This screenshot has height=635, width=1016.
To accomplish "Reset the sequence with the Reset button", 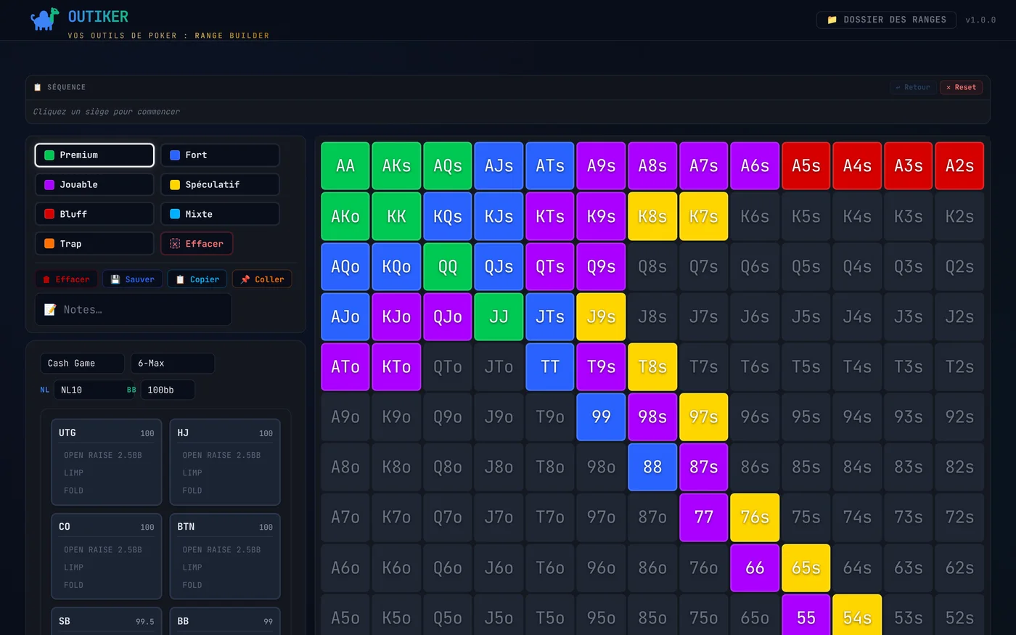I will pos(961,87).
